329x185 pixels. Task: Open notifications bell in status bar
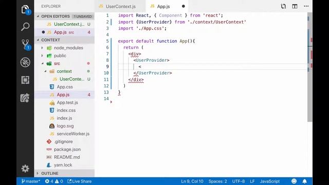305,181
